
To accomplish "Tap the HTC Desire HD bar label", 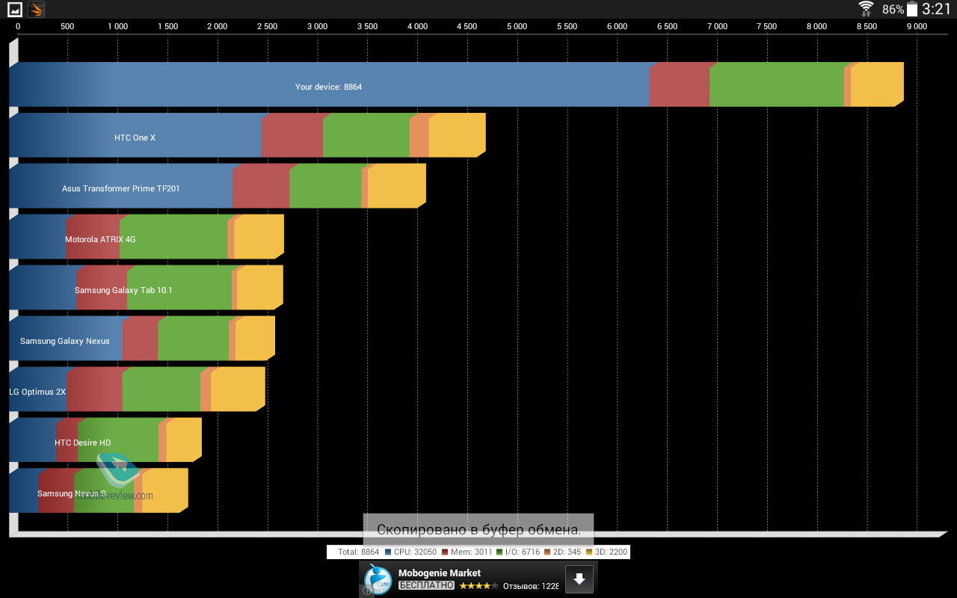I will click(x=82, y=443).
